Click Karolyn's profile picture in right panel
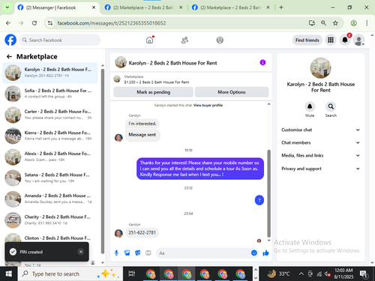This screenshot has height=281, width=375. point(320,68)
